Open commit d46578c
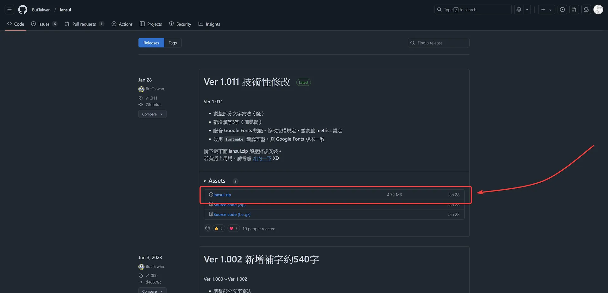 [154, 282]
